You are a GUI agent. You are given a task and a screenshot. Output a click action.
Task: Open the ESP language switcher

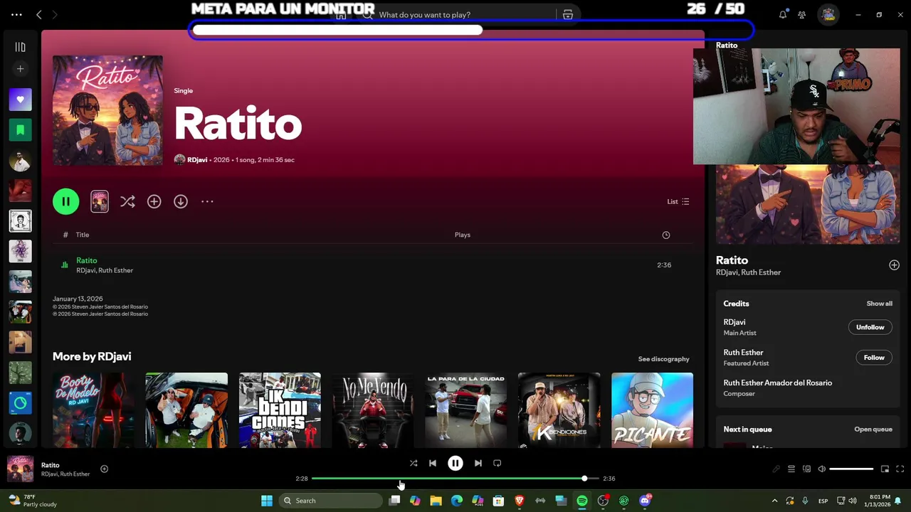[x=823, y=501]
